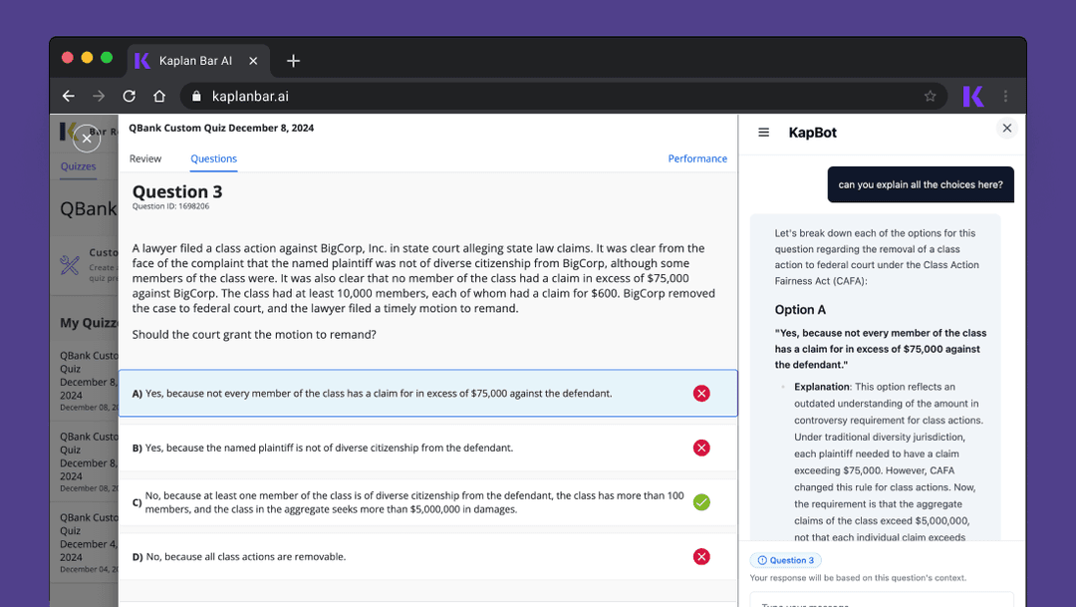This screenshot has height=607, width=1076.
Task: Click the tools icon beside Custom quiz
Action: coord(70,265)
